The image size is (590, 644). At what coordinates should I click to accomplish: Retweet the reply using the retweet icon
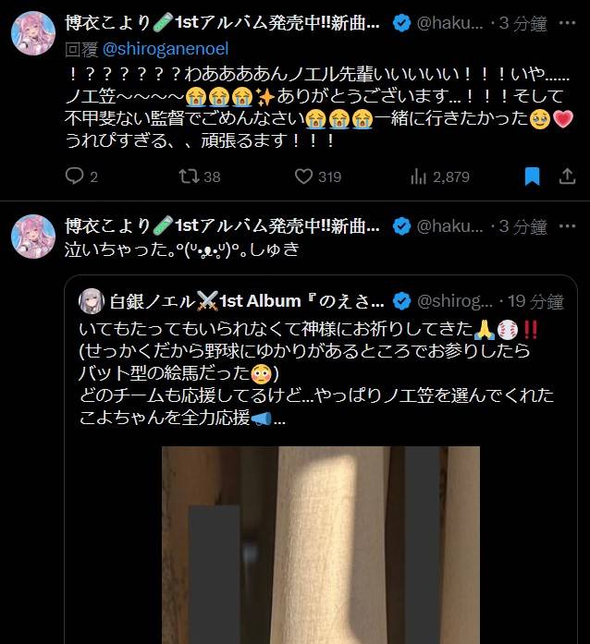(x=189, y=176)
